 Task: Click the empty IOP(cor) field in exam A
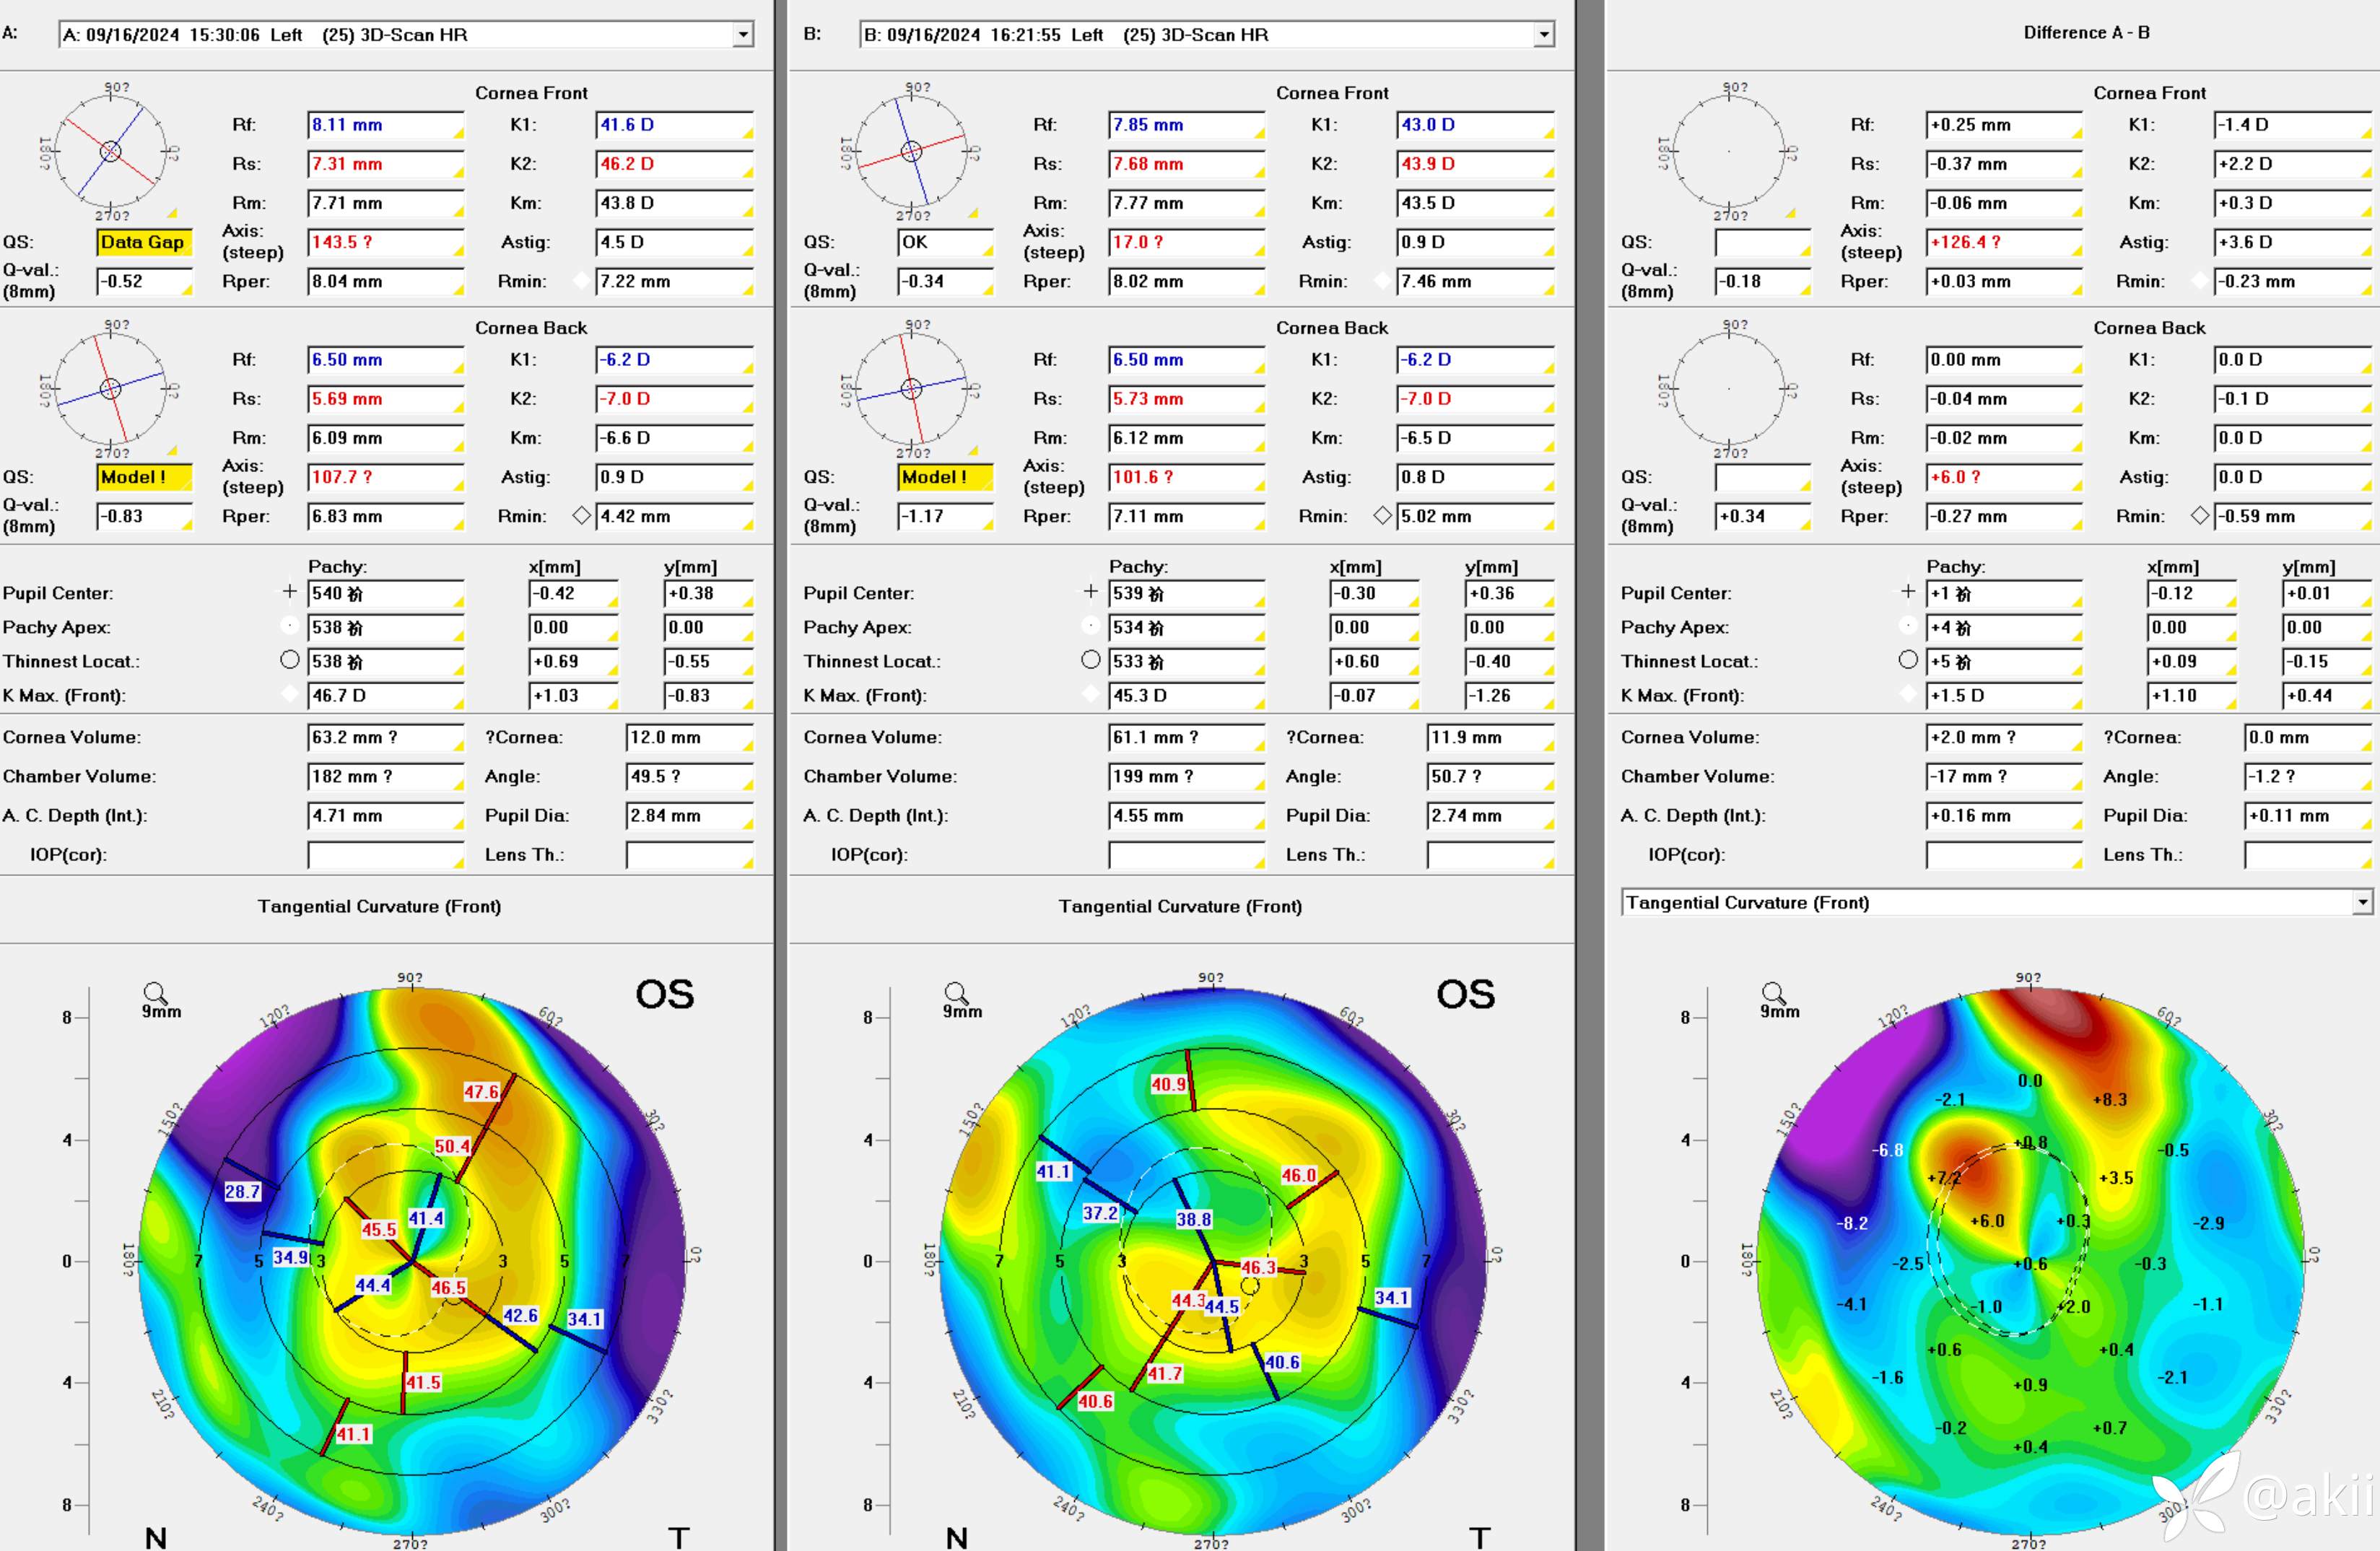(x=384, y=855)
